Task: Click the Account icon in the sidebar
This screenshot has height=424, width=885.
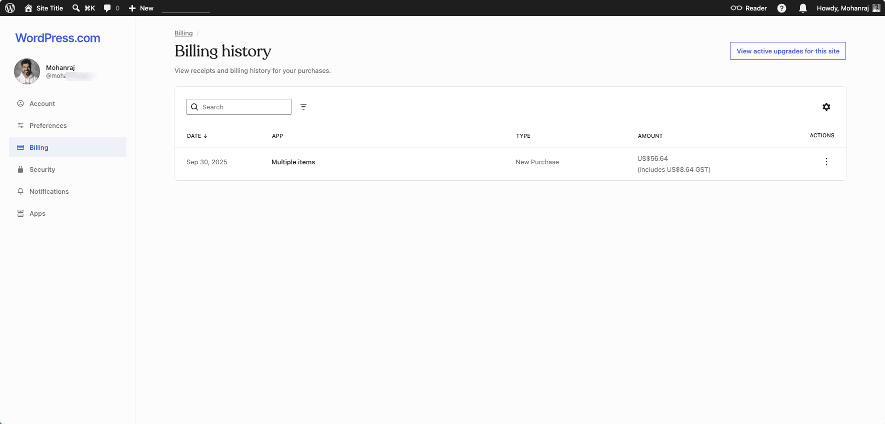Action: tap(20, 103)
